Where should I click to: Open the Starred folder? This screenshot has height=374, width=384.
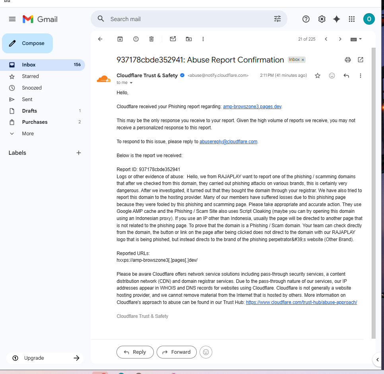(x=43, y=76)
